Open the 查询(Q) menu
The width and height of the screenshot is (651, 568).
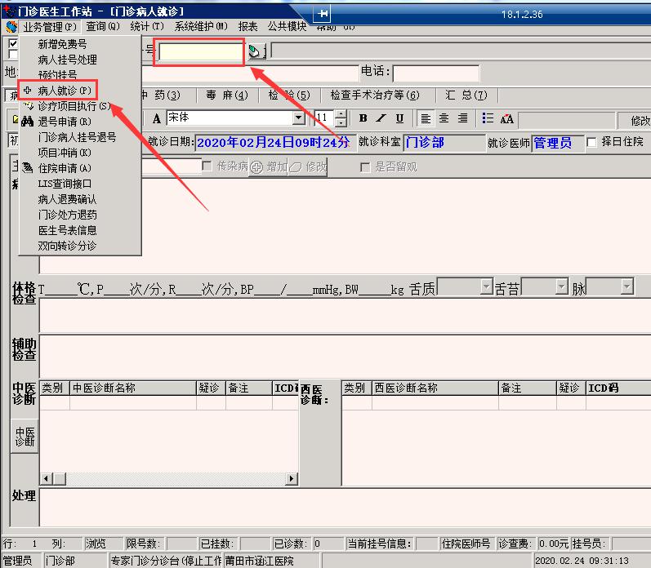(103, 27)
